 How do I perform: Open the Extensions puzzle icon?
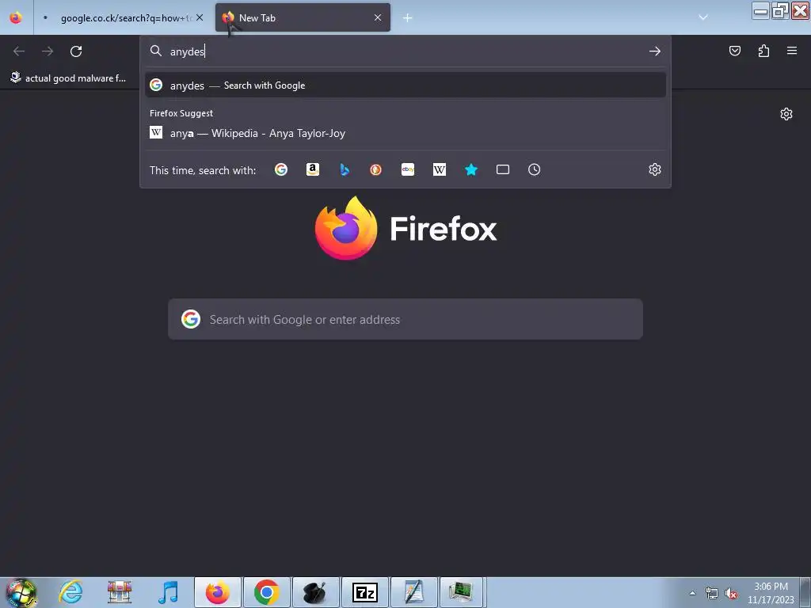pos(763,51)
